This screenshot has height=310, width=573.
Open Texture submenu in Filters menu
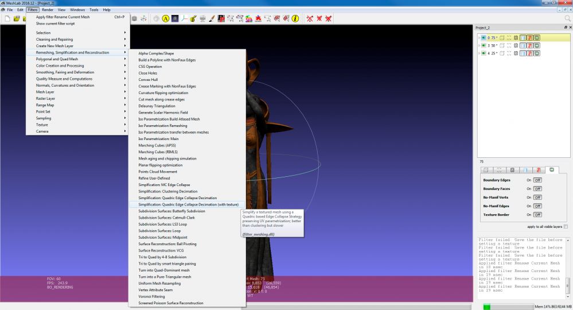(77, 125)
